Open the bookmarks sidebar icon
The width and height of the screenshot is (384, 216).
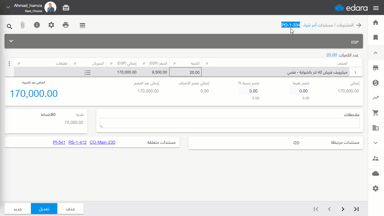[375, 37]
